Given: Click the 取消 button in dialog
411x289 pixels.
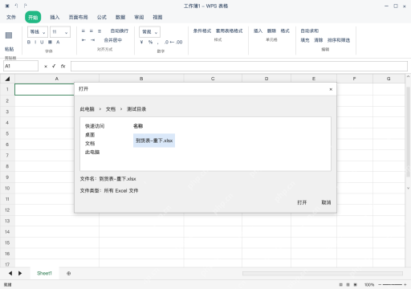Looking at the screenshot, I should coord(326,202).
